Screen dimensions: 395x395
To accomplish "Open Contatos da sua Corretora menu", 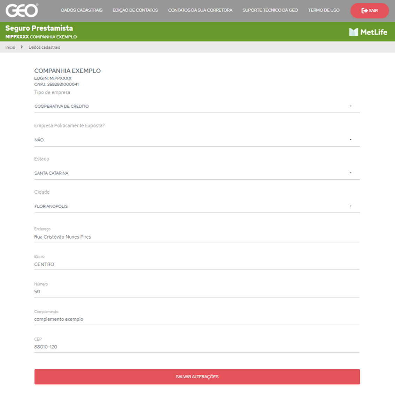I will tap(200, 10).
